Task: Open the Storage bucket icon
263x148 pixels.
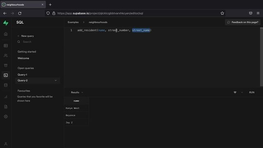Action: pos(6,65)
